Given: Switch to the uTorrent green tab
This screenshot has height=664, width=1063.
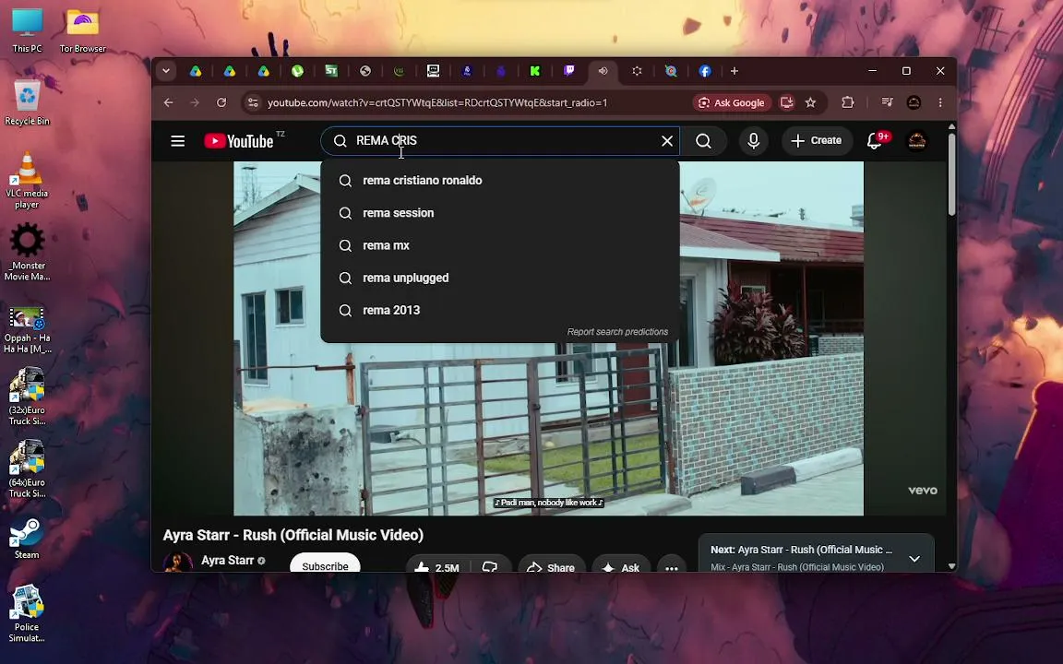Looking at the screenshot, I should (297, 71).
